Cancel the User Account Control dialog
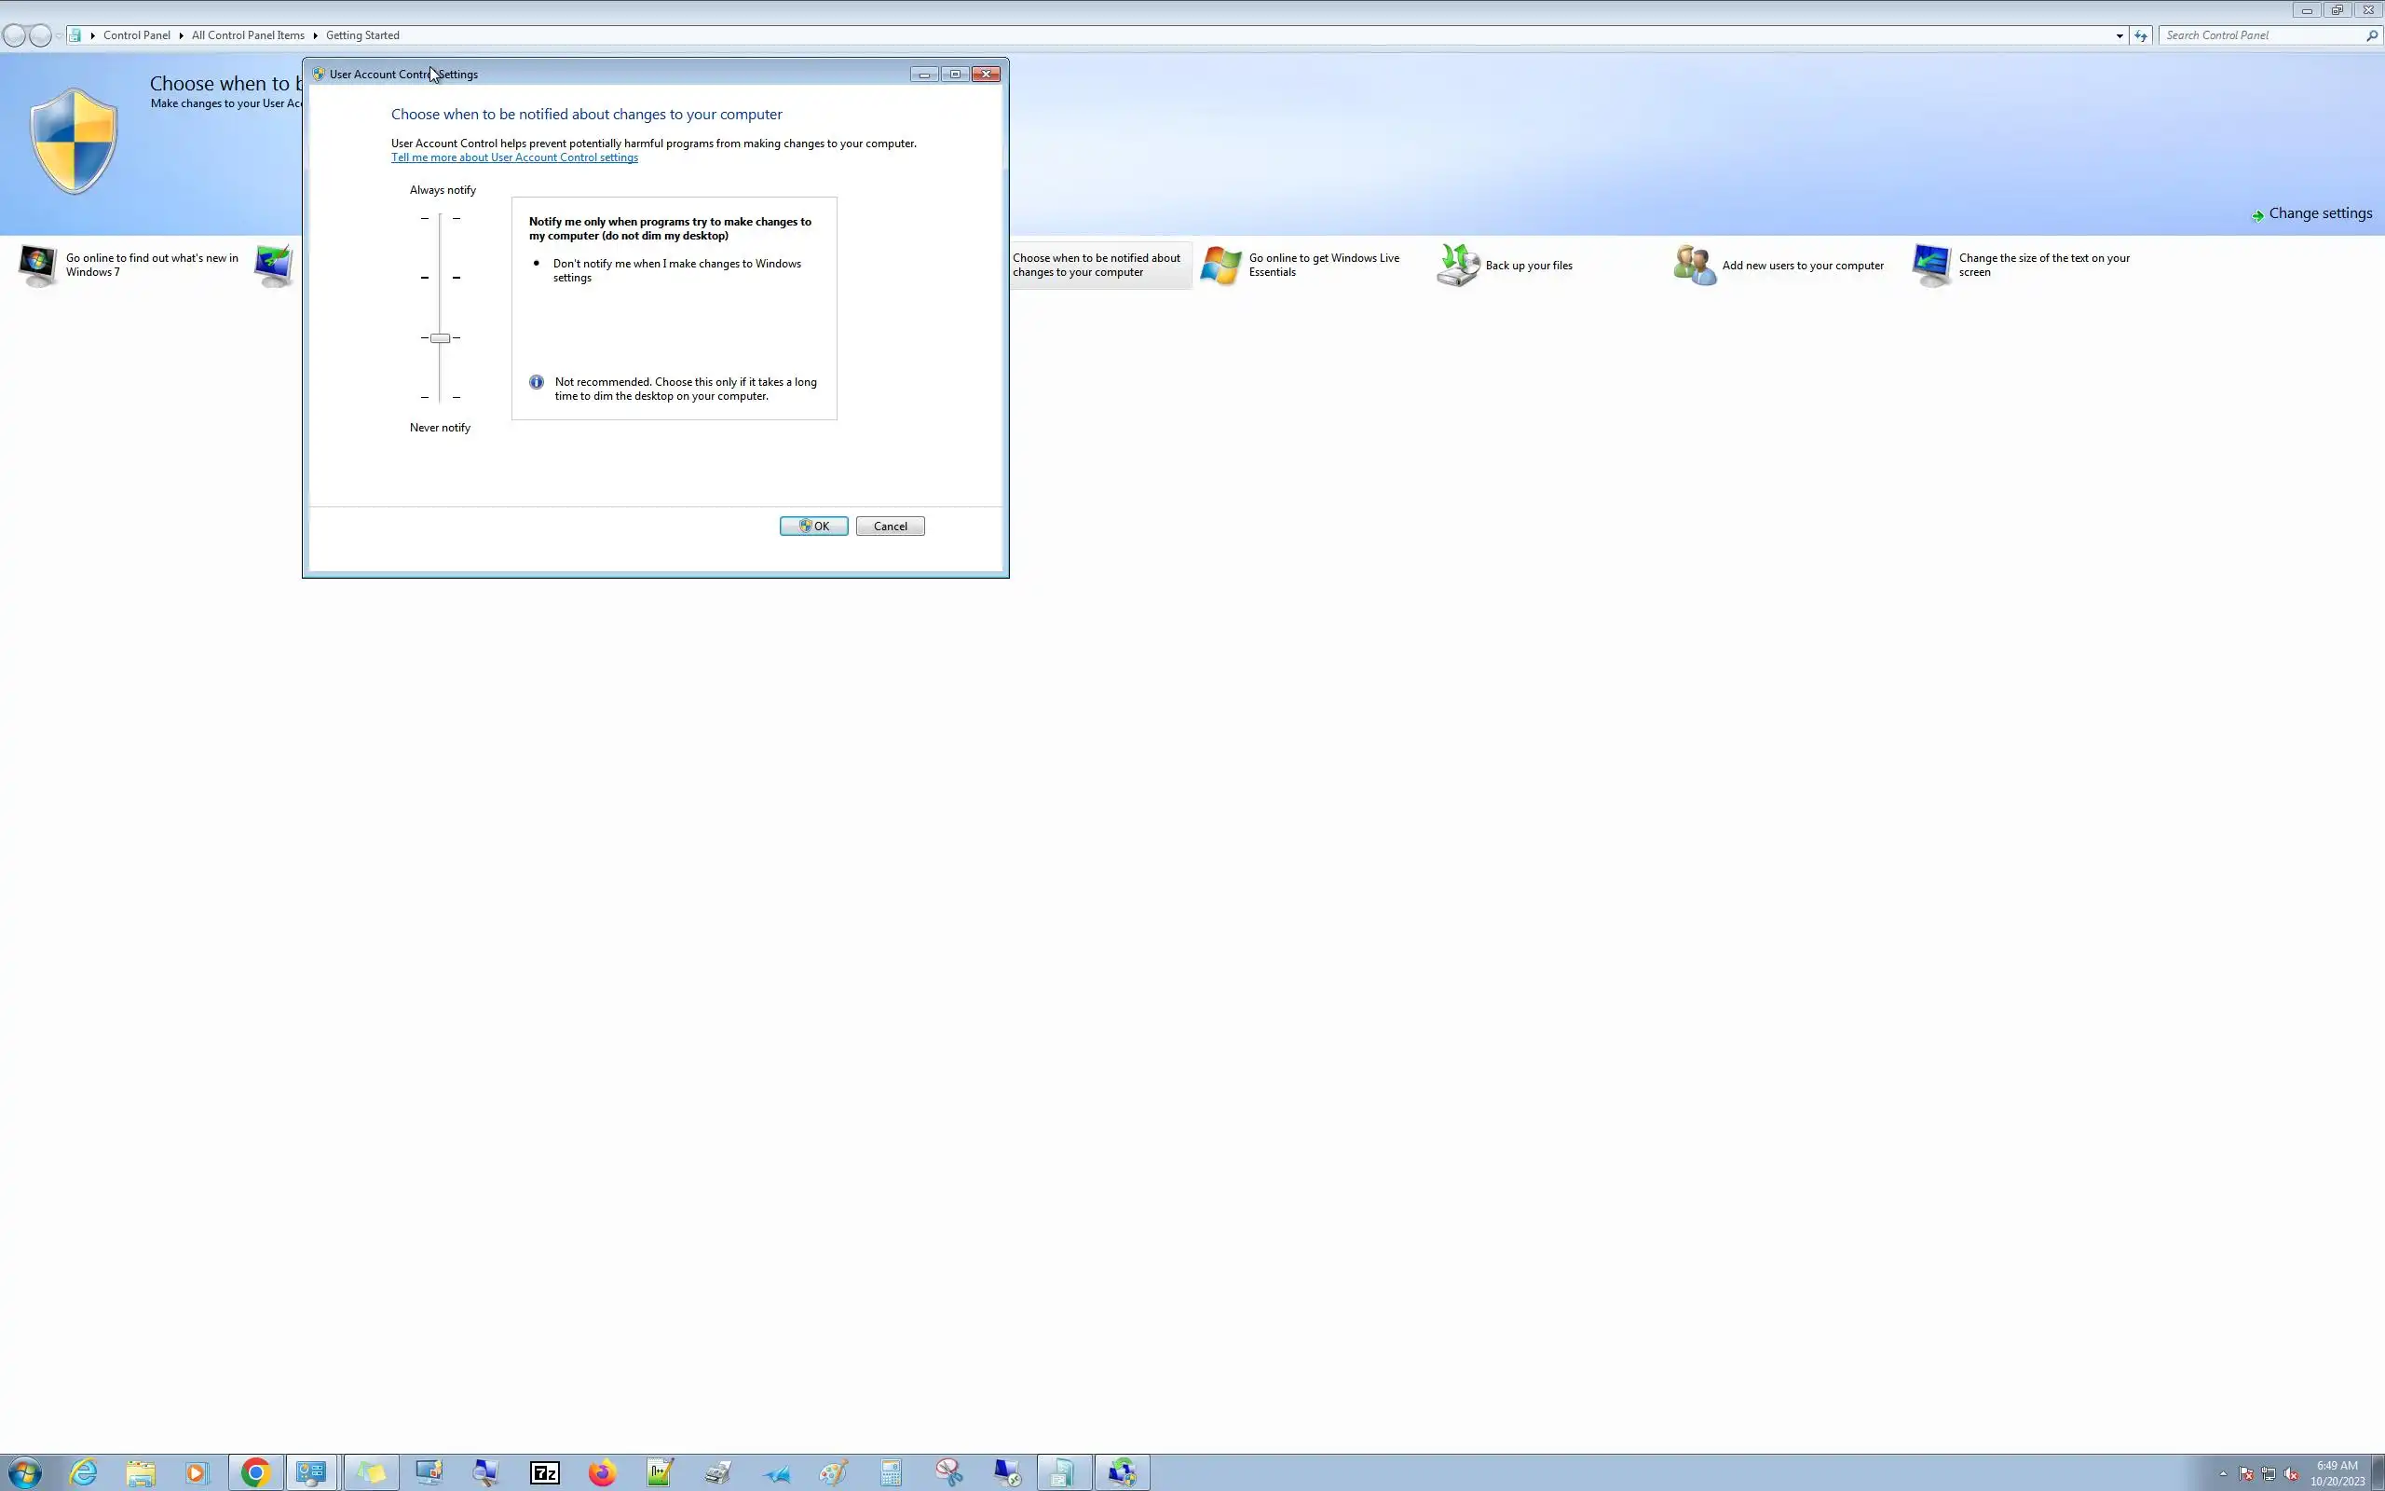The width and height of the screenshot is (2385, 1491). pos(889,527)
